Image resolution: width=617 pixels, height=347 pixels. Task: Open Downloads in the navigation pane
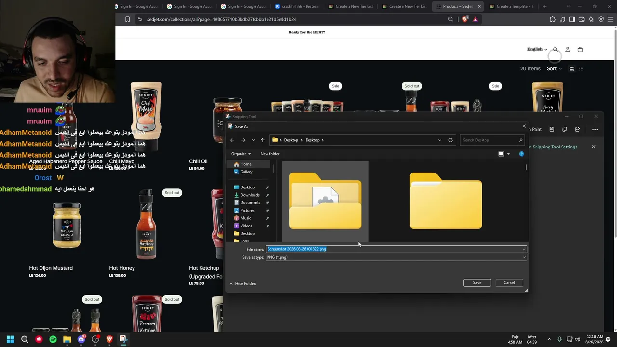coord(250,195)
